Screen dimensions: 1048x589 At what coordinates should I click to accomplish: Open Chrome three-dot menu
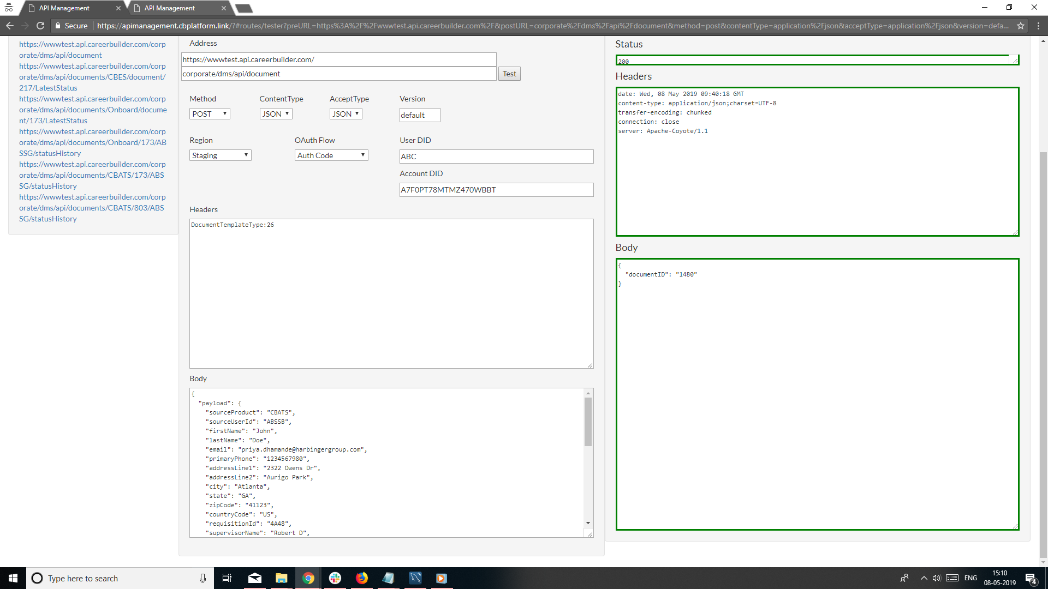1038,26
